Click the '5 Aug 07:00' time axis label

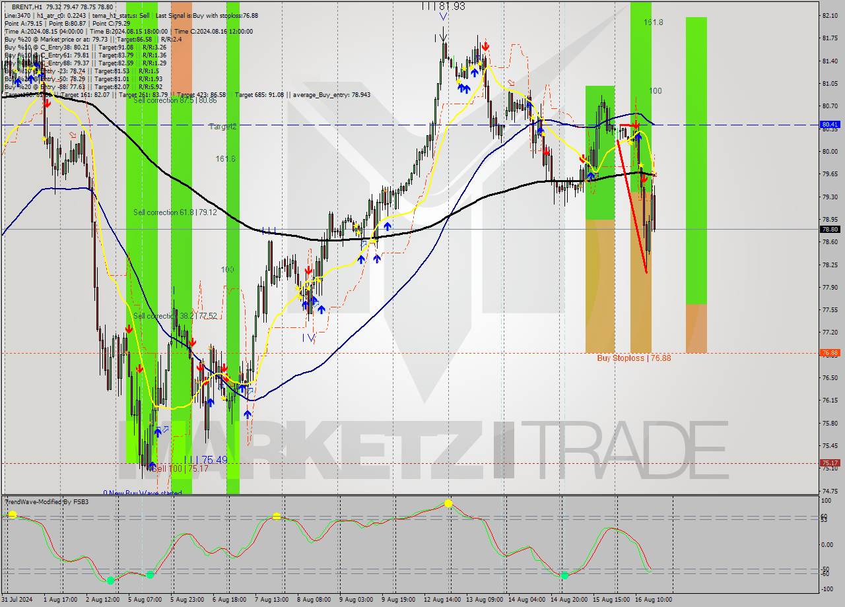[x=146, y=599]
